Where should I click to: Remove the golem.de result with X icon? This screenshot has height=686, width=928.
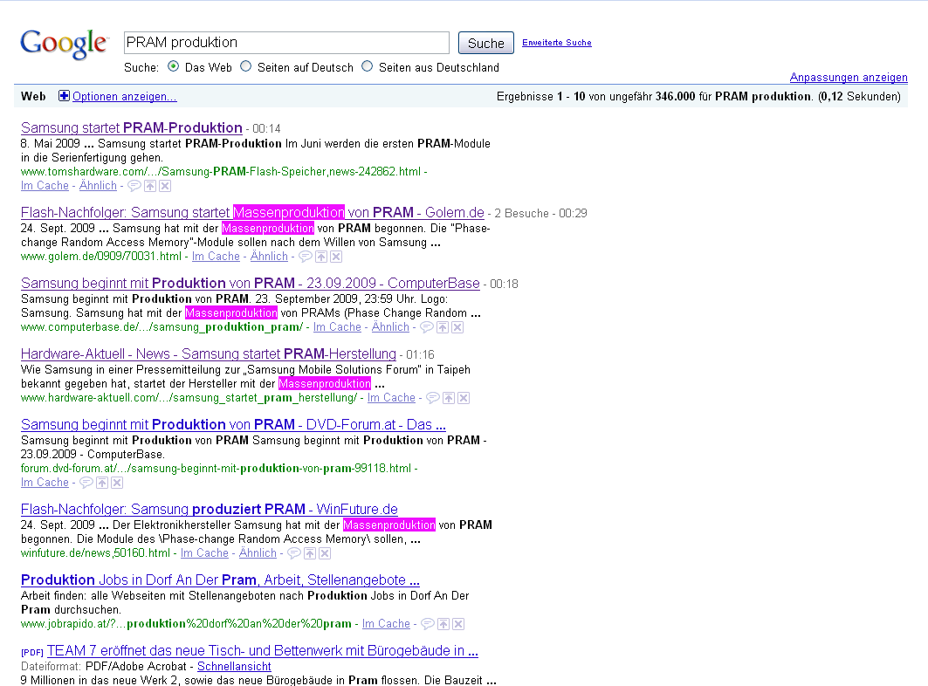coord(336,257)
